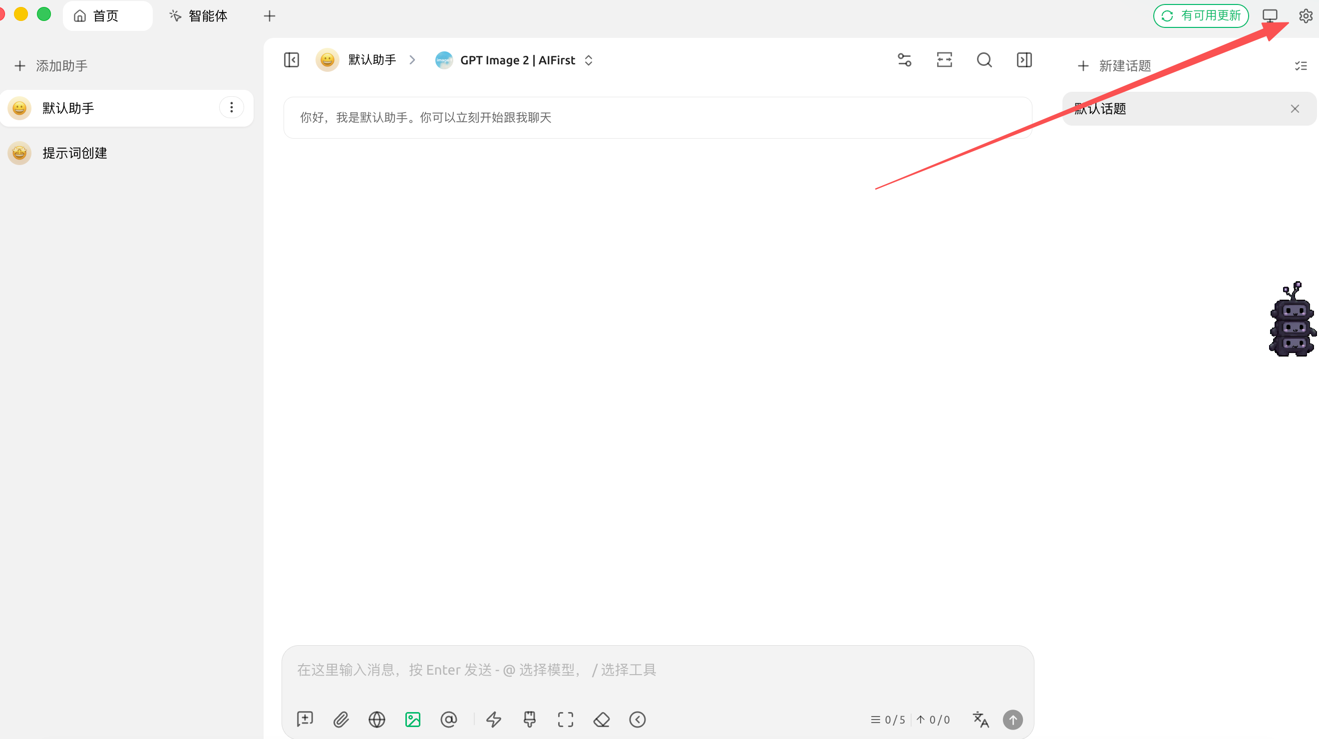The height and width of the screenshot is (739, 1319).
Task: Delete 默认话题 with its X button
Action: (1295, 109)
